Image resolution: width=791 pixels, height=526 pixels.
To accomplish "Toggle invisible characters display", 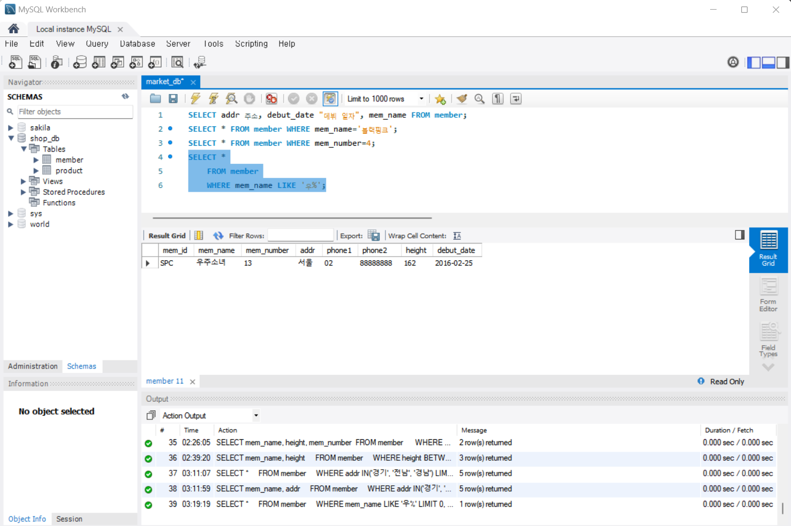I will coord(498,99).
